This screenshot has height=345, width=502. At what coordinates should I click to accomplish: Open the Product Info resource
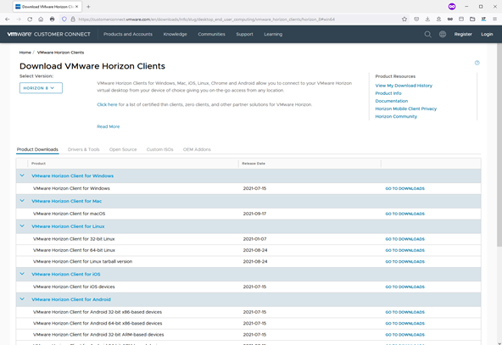[x=388, y=93]
